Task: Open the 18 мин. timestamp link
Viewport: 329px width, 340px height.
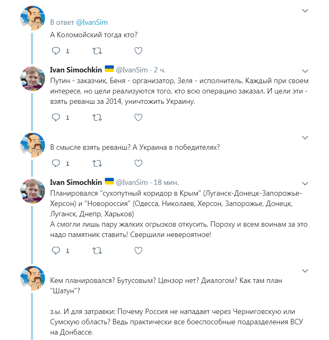Action: point(166,182)
